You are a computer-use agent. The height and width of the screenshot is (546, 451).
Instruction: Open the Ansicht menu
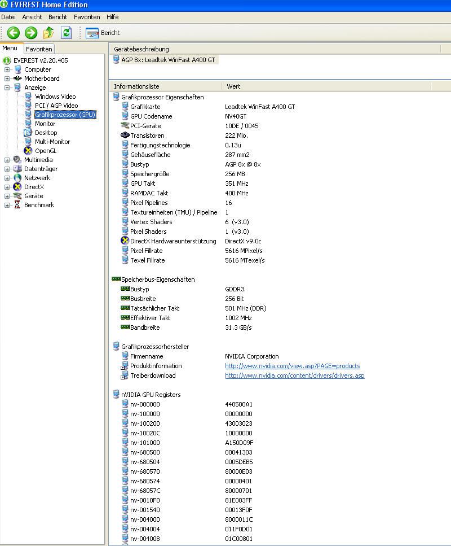click(x=32, y=17)
